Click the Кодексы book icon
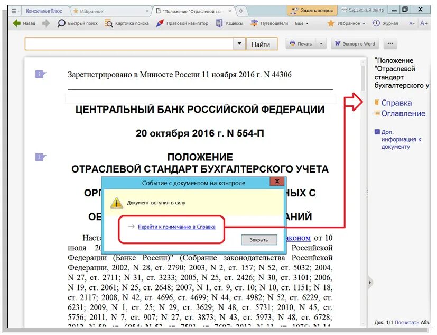The image size is (437, 335). tap(219, 23)
